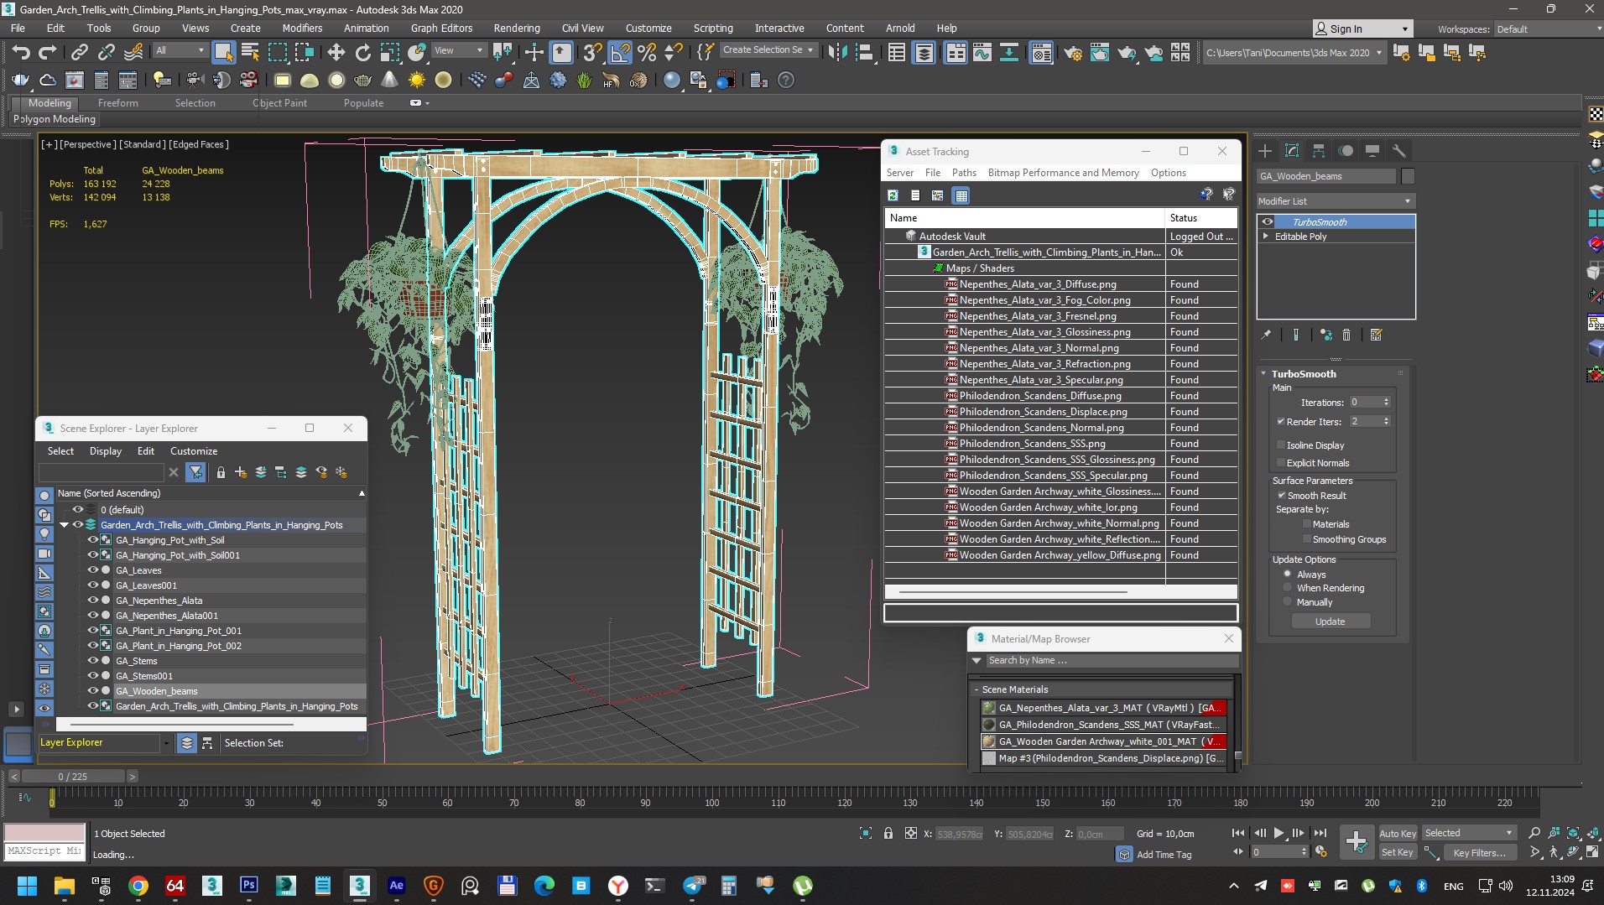The image size is (1604, 905).
Task: Open the Hierarchy command panel tab
Action: pos(1319,151)
